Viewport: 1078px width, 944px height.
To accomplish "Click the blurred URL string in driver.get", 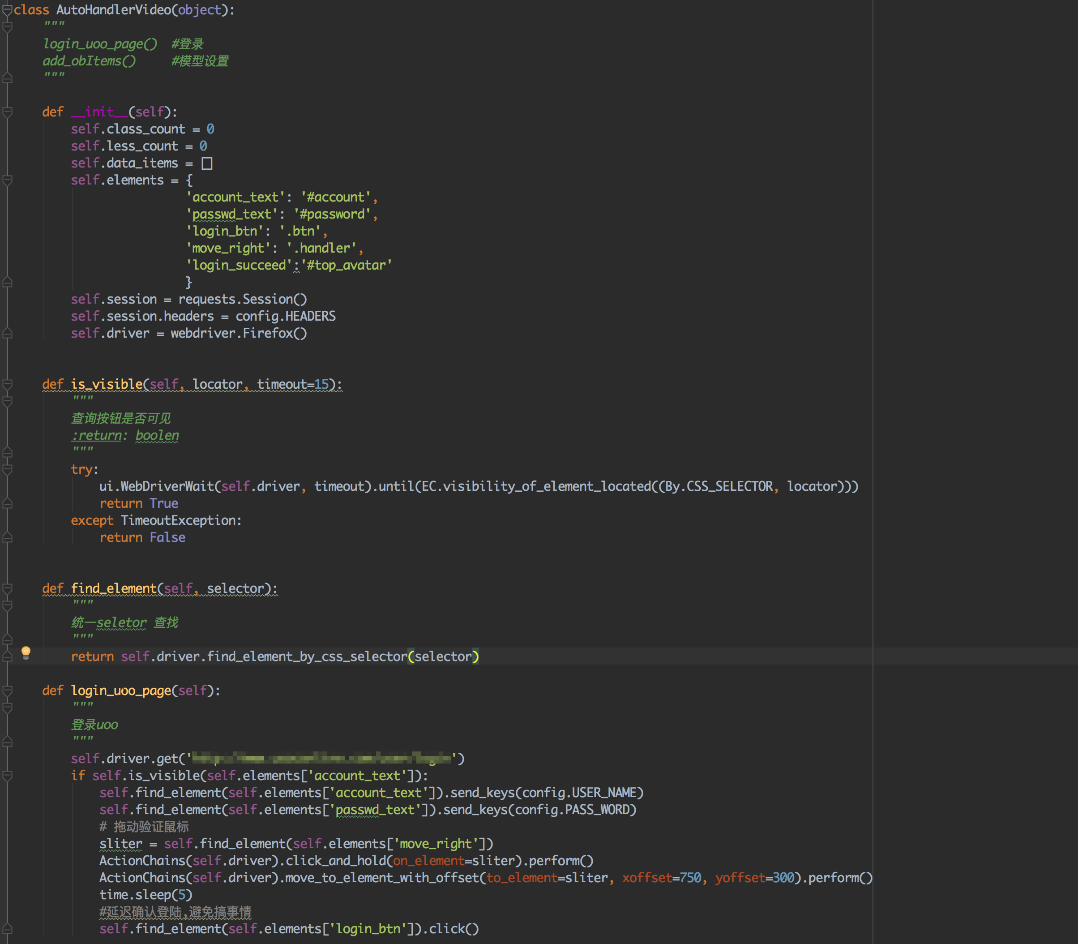I will point(321,759).
